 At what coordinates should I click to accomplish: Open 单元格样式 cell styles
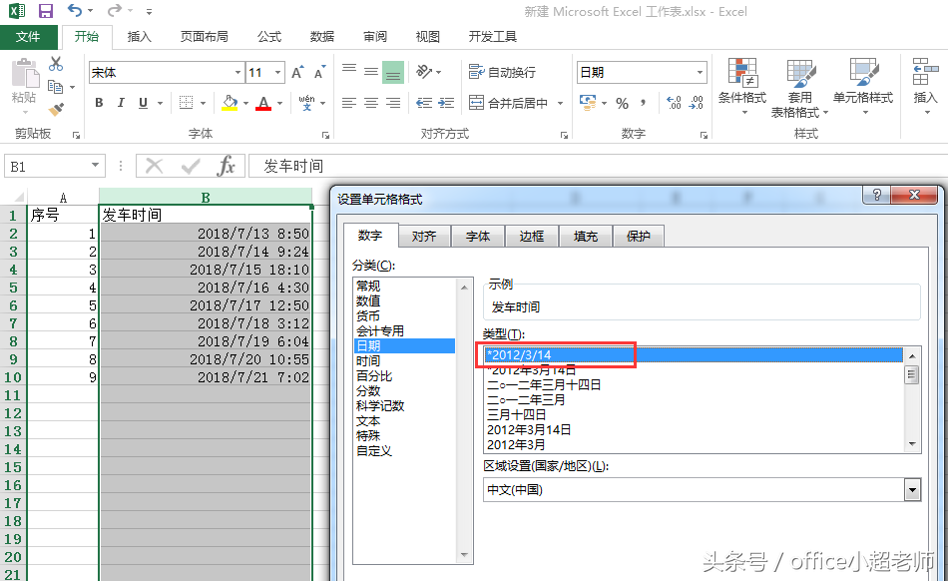point(863,87)
